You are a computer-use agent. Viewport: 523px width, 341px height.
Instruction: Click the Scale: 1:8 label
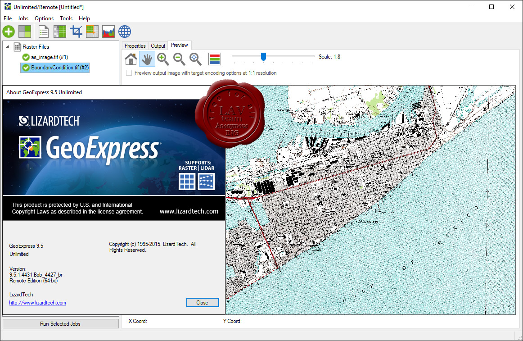tap(329, 57)
